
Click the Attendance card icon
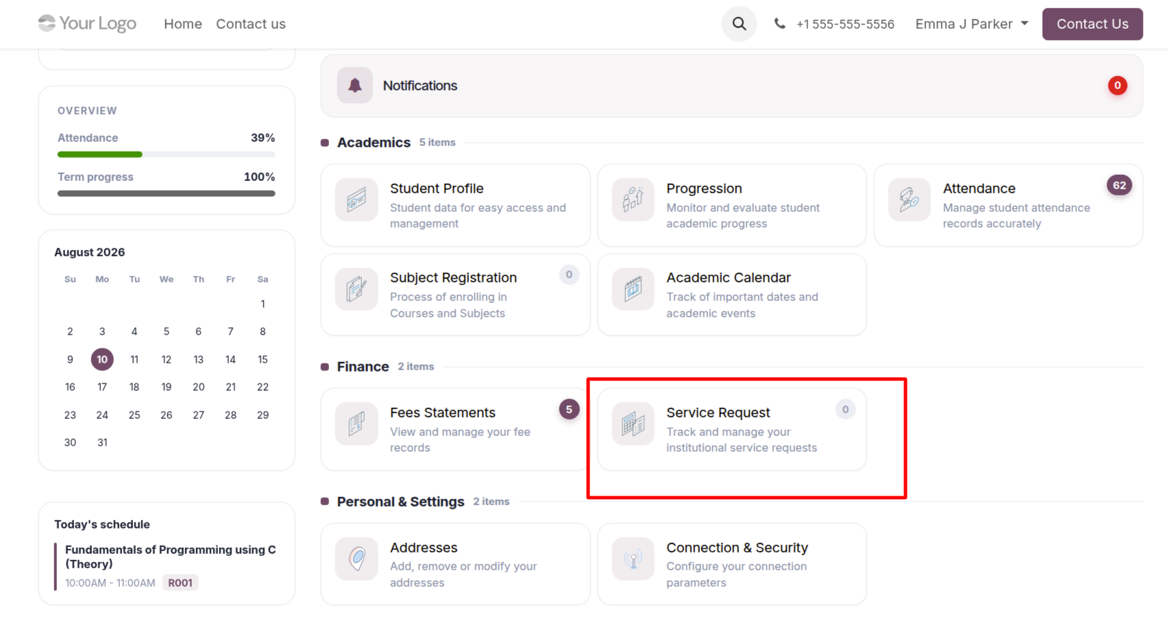[909, 199]
